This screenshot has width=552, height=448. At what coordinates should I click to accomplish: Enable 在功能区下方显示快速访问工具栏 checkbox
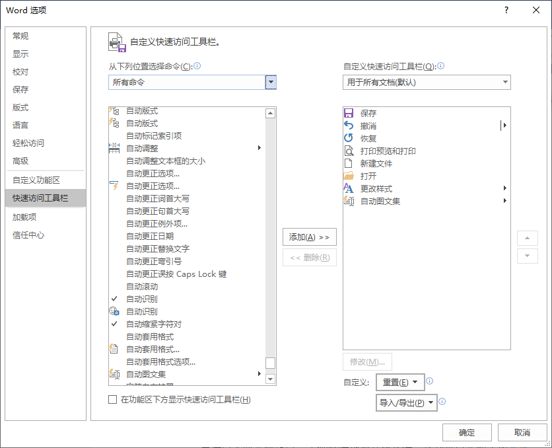(113, 399)
